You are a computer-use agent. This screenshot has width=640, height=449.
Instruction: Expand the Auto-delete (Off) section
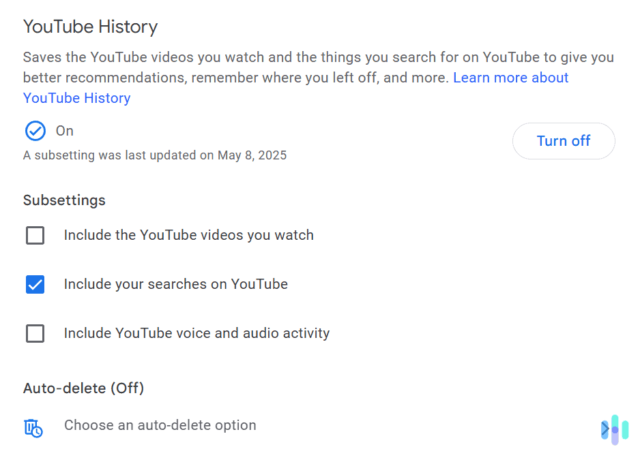tap(83, 388)
